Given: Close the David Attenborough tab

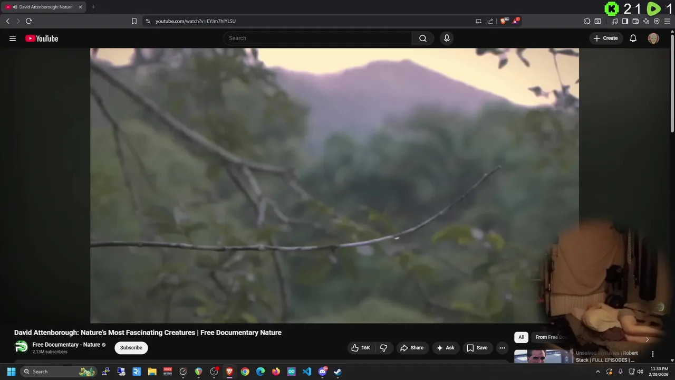Looking at the screenshot, I should (81, 7).
